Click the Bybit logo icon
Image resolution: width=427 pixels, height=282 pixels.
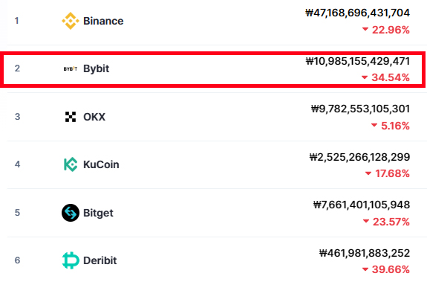(71, 68)
